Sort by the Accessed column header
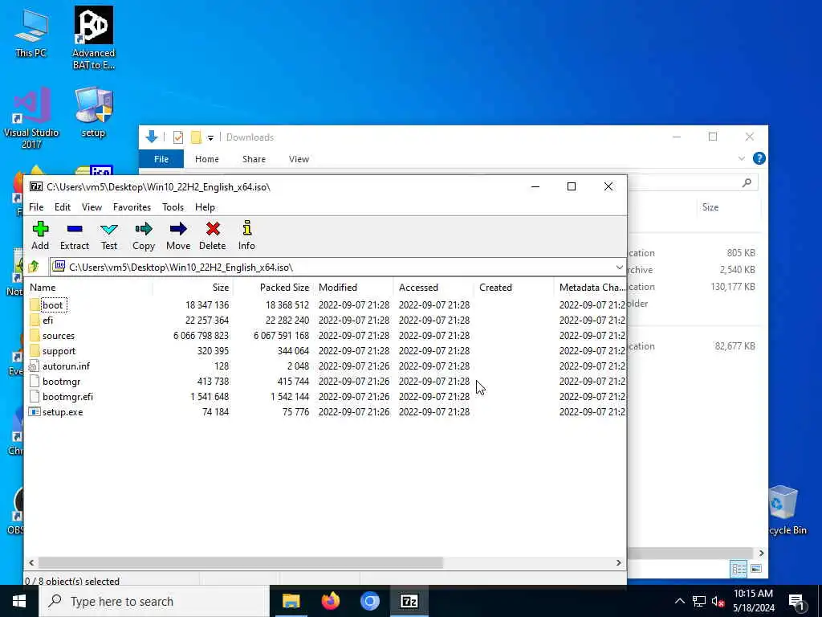This screenshot has height=617, width=822. click(x=433, y=288)
